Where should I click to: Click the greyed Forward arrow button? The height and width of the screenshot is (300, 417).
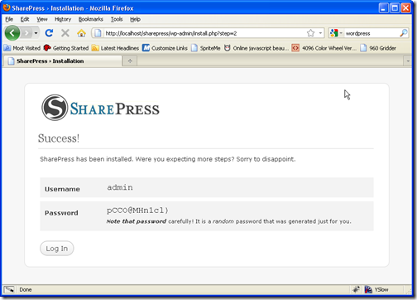click(26, 33)
